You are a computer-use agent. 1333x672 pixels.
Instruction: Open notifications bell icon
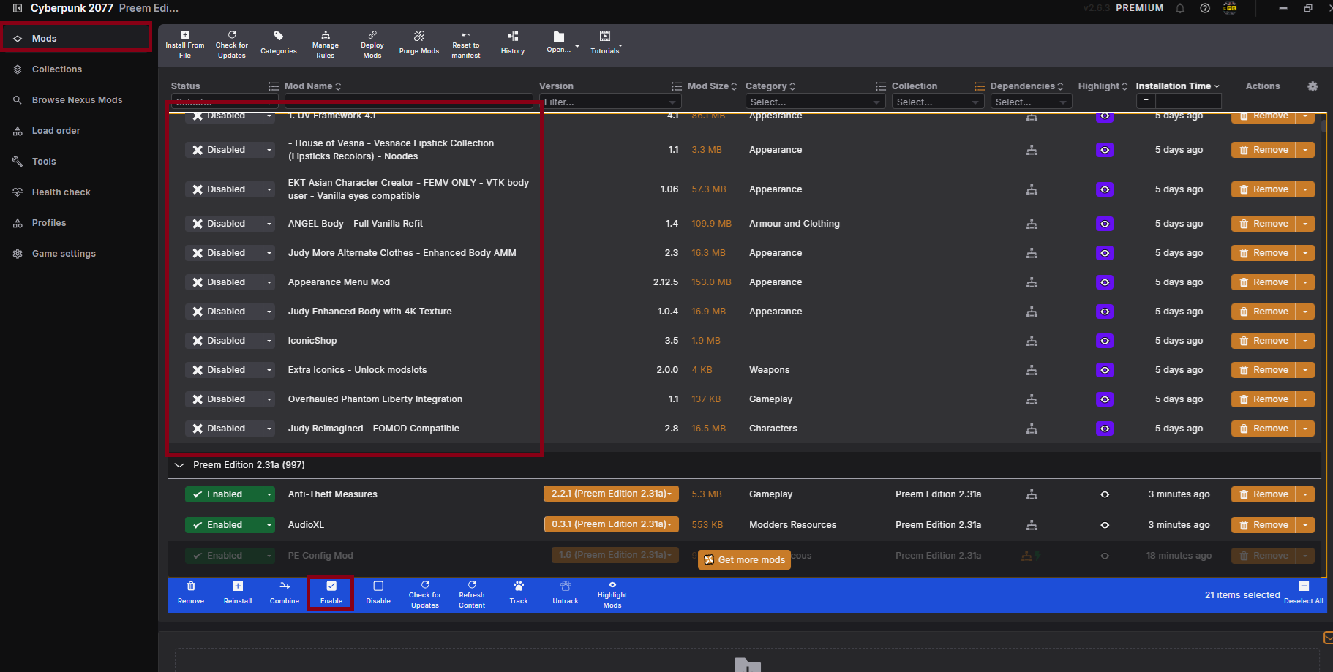click(1180, 8)
